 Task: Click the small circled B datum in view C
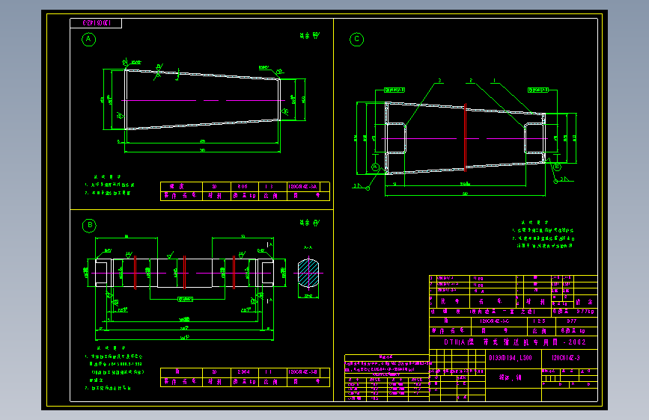tap(557, 167)
